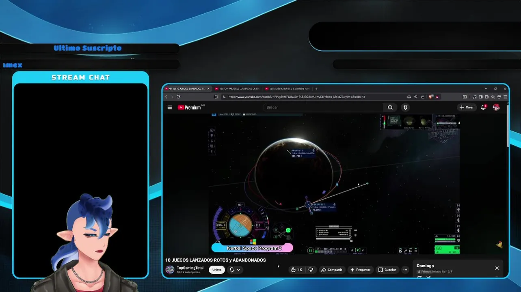This screenshot has width=521, height=292.
Task: Open the browser main hamburger menu
Action: 505,97
